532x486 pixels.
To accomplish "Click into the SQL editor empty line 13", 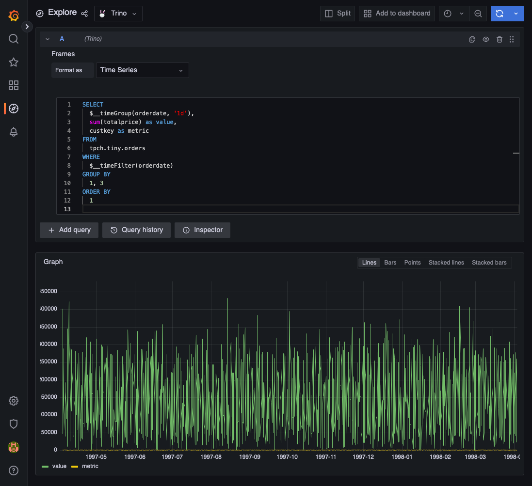I will 291,209.
